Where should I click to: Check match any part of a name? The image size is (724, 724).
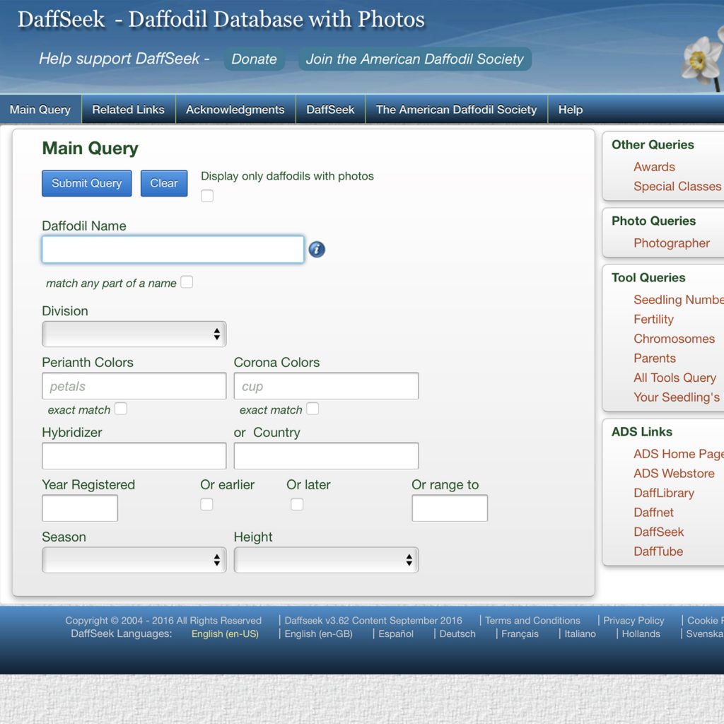[x=187, y=282]
